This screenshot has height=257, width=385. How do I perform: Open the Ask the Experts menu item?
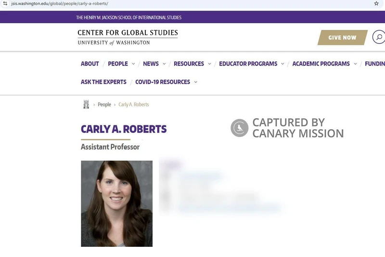click(103, 82)
